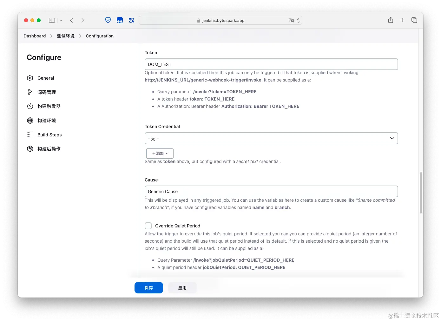Click the Token field with DOM_TEST

pyautogui.click(x=271, y=64)
